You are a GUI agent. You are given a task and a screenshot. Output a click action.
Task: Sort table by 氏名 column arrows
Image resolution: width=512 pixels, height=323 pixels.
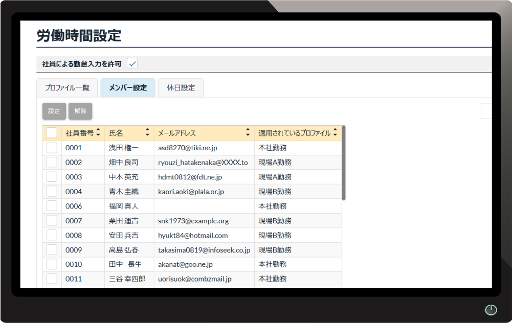147,133
